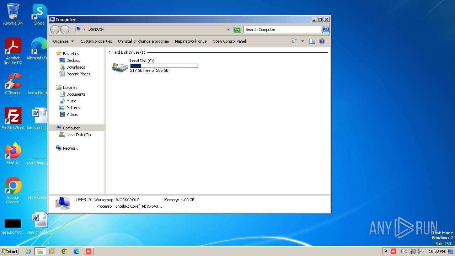Click the network tray icon

coord(413,251)
